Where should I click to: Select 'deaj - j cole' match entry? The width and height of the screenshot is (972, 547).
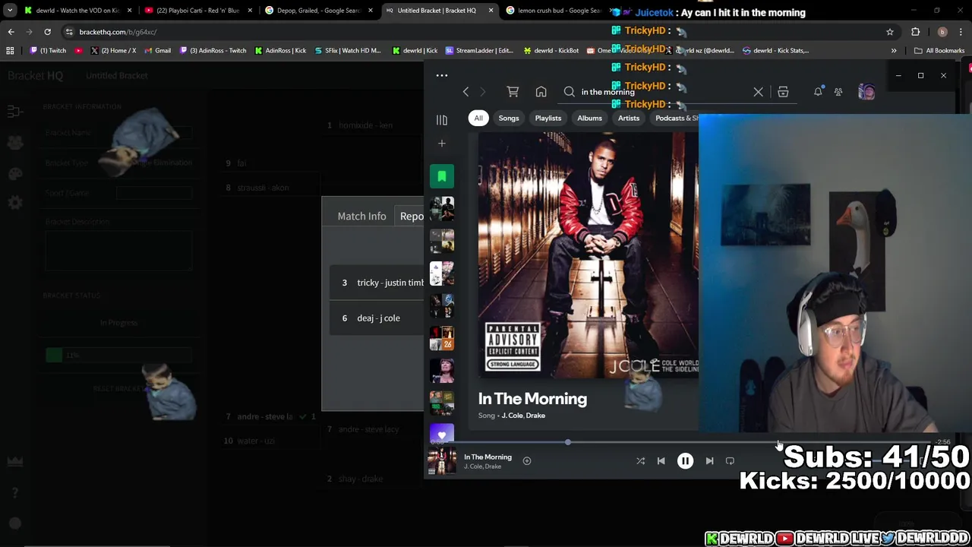point(377,318)
